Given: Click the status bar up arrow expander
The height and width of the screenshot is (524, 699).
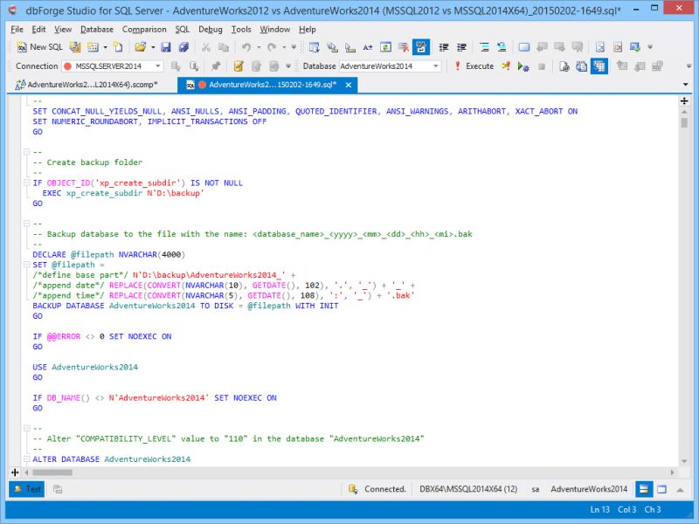Looking at the screenshot, I should tap(680, 489).
